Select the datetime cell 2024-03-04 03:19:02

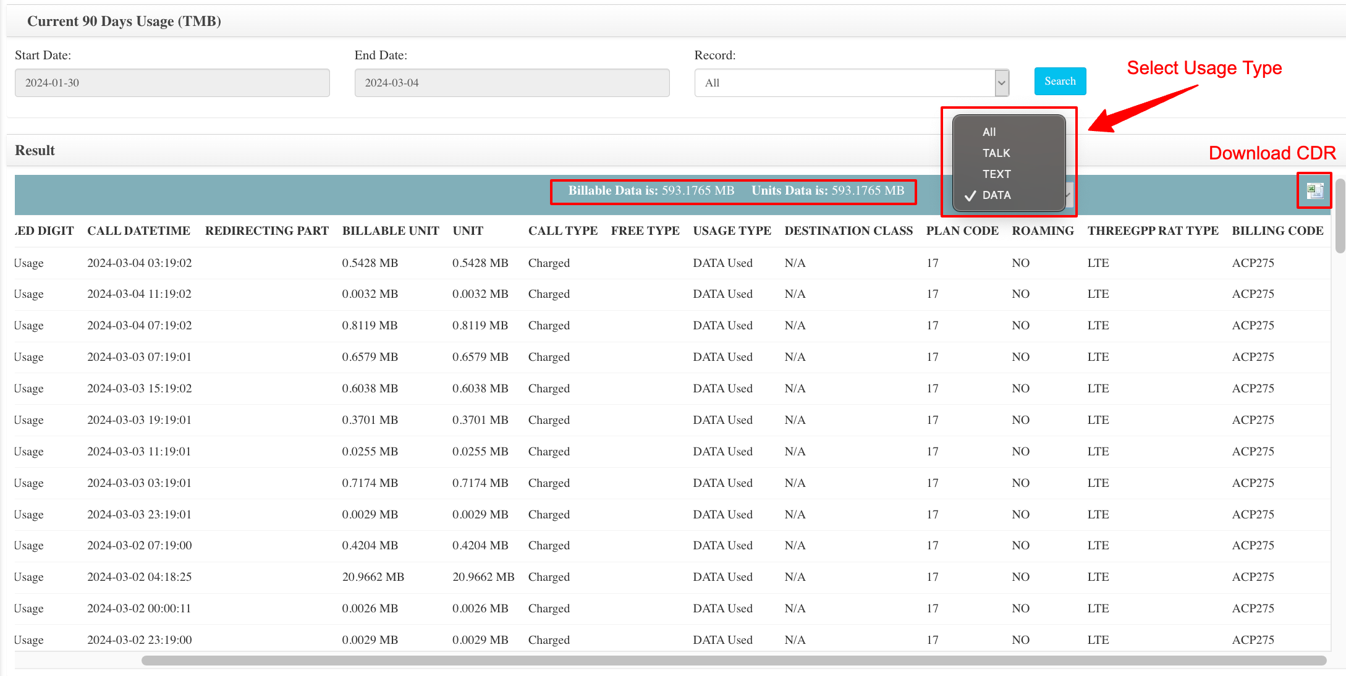coord(140,263)
